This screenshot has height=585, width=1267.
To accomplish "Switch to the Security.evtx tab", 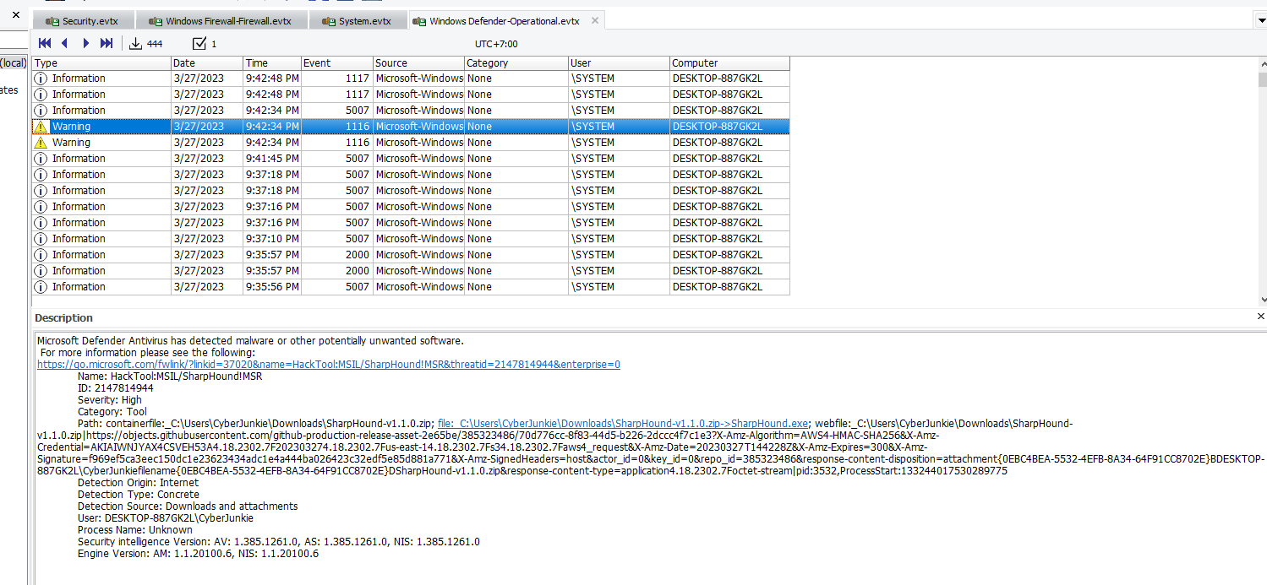I will pos(84,21).
